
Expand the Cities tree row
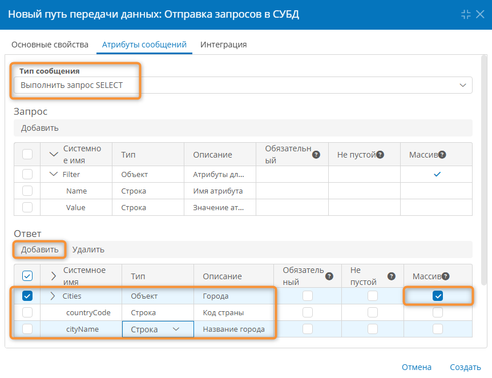[x=53, y=296]
